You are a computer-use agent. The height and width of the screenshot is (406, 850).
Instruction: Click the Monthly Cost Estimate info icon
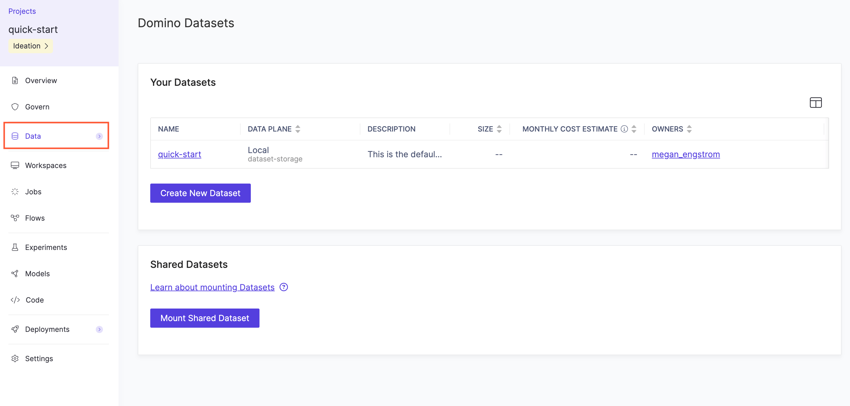(x=624, y=129)
